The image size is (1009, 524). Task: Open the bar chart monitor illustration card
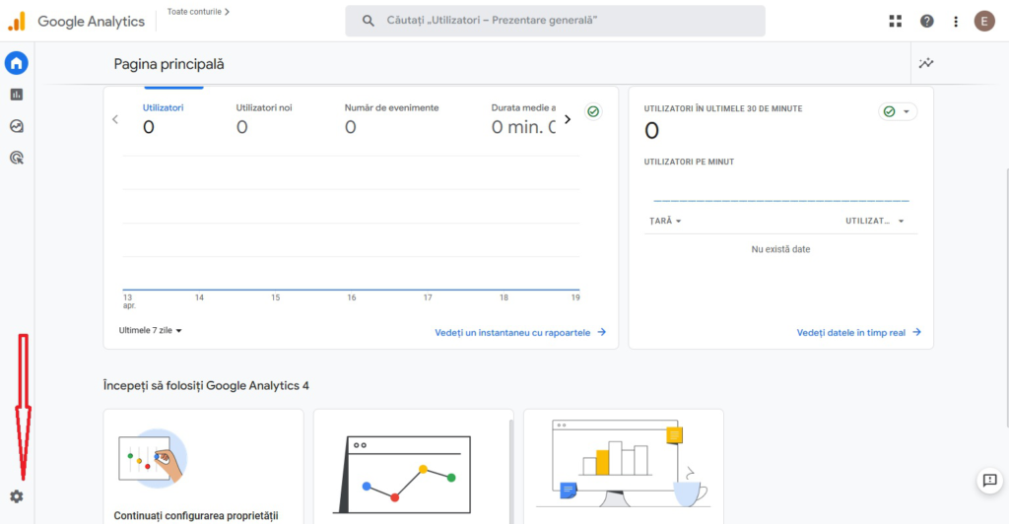pos(623,467)
